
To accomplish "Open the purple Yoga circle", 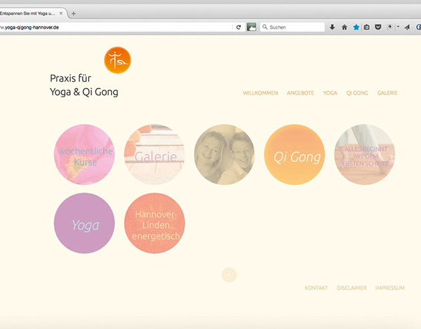I will click(84, 223).
